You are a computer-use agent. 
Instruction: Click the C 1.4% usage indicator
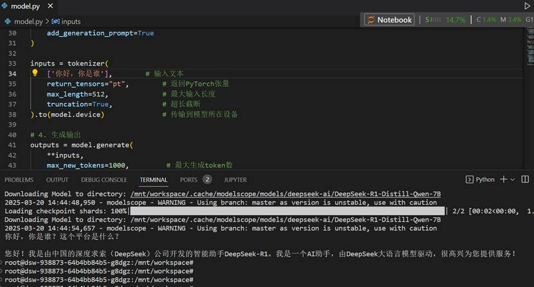point(486,20)
